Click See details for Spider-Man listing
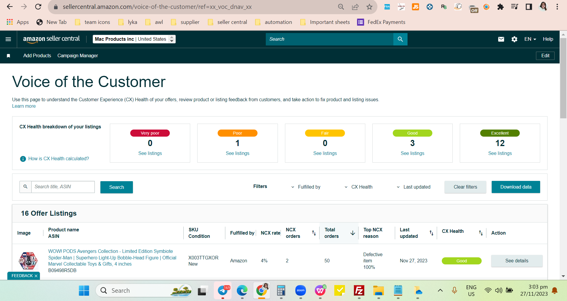The image size is (567, 301). (x=517, y=261)
